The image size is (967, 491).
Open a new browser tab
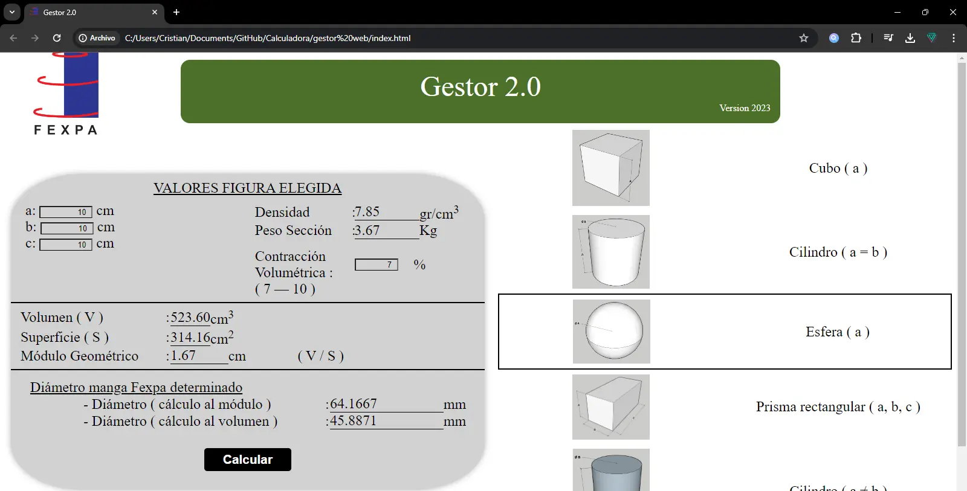tap(176, 12)
